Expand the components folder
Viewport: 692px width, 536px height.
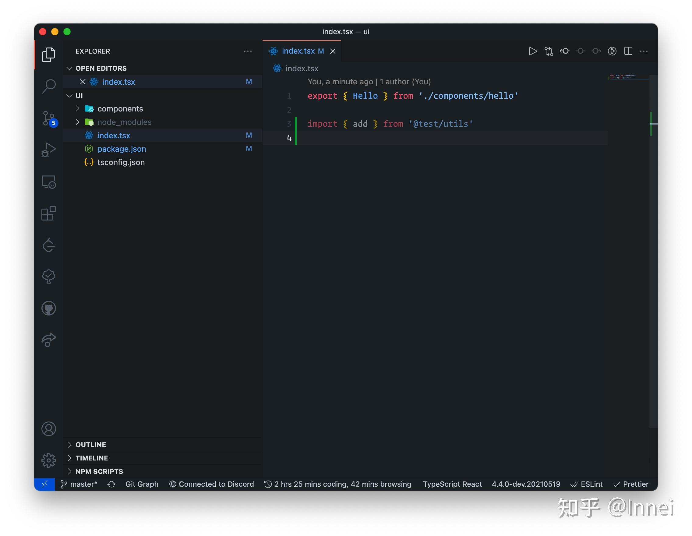click(120, 109)
